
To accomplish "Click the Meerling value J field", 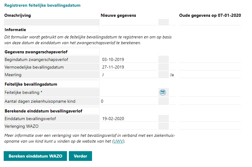I will click(129, 75).
